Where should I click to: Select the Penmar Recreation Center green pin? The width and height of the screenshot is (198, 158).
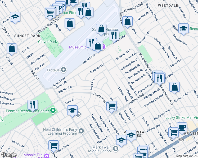pos(53,111)
